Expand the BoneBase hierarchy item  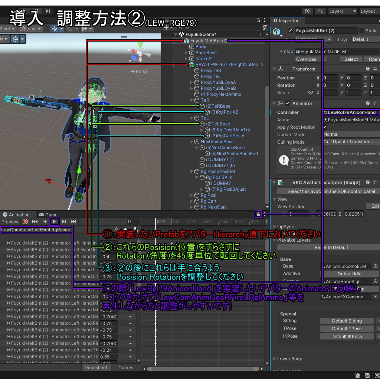[x=186, y=53]
